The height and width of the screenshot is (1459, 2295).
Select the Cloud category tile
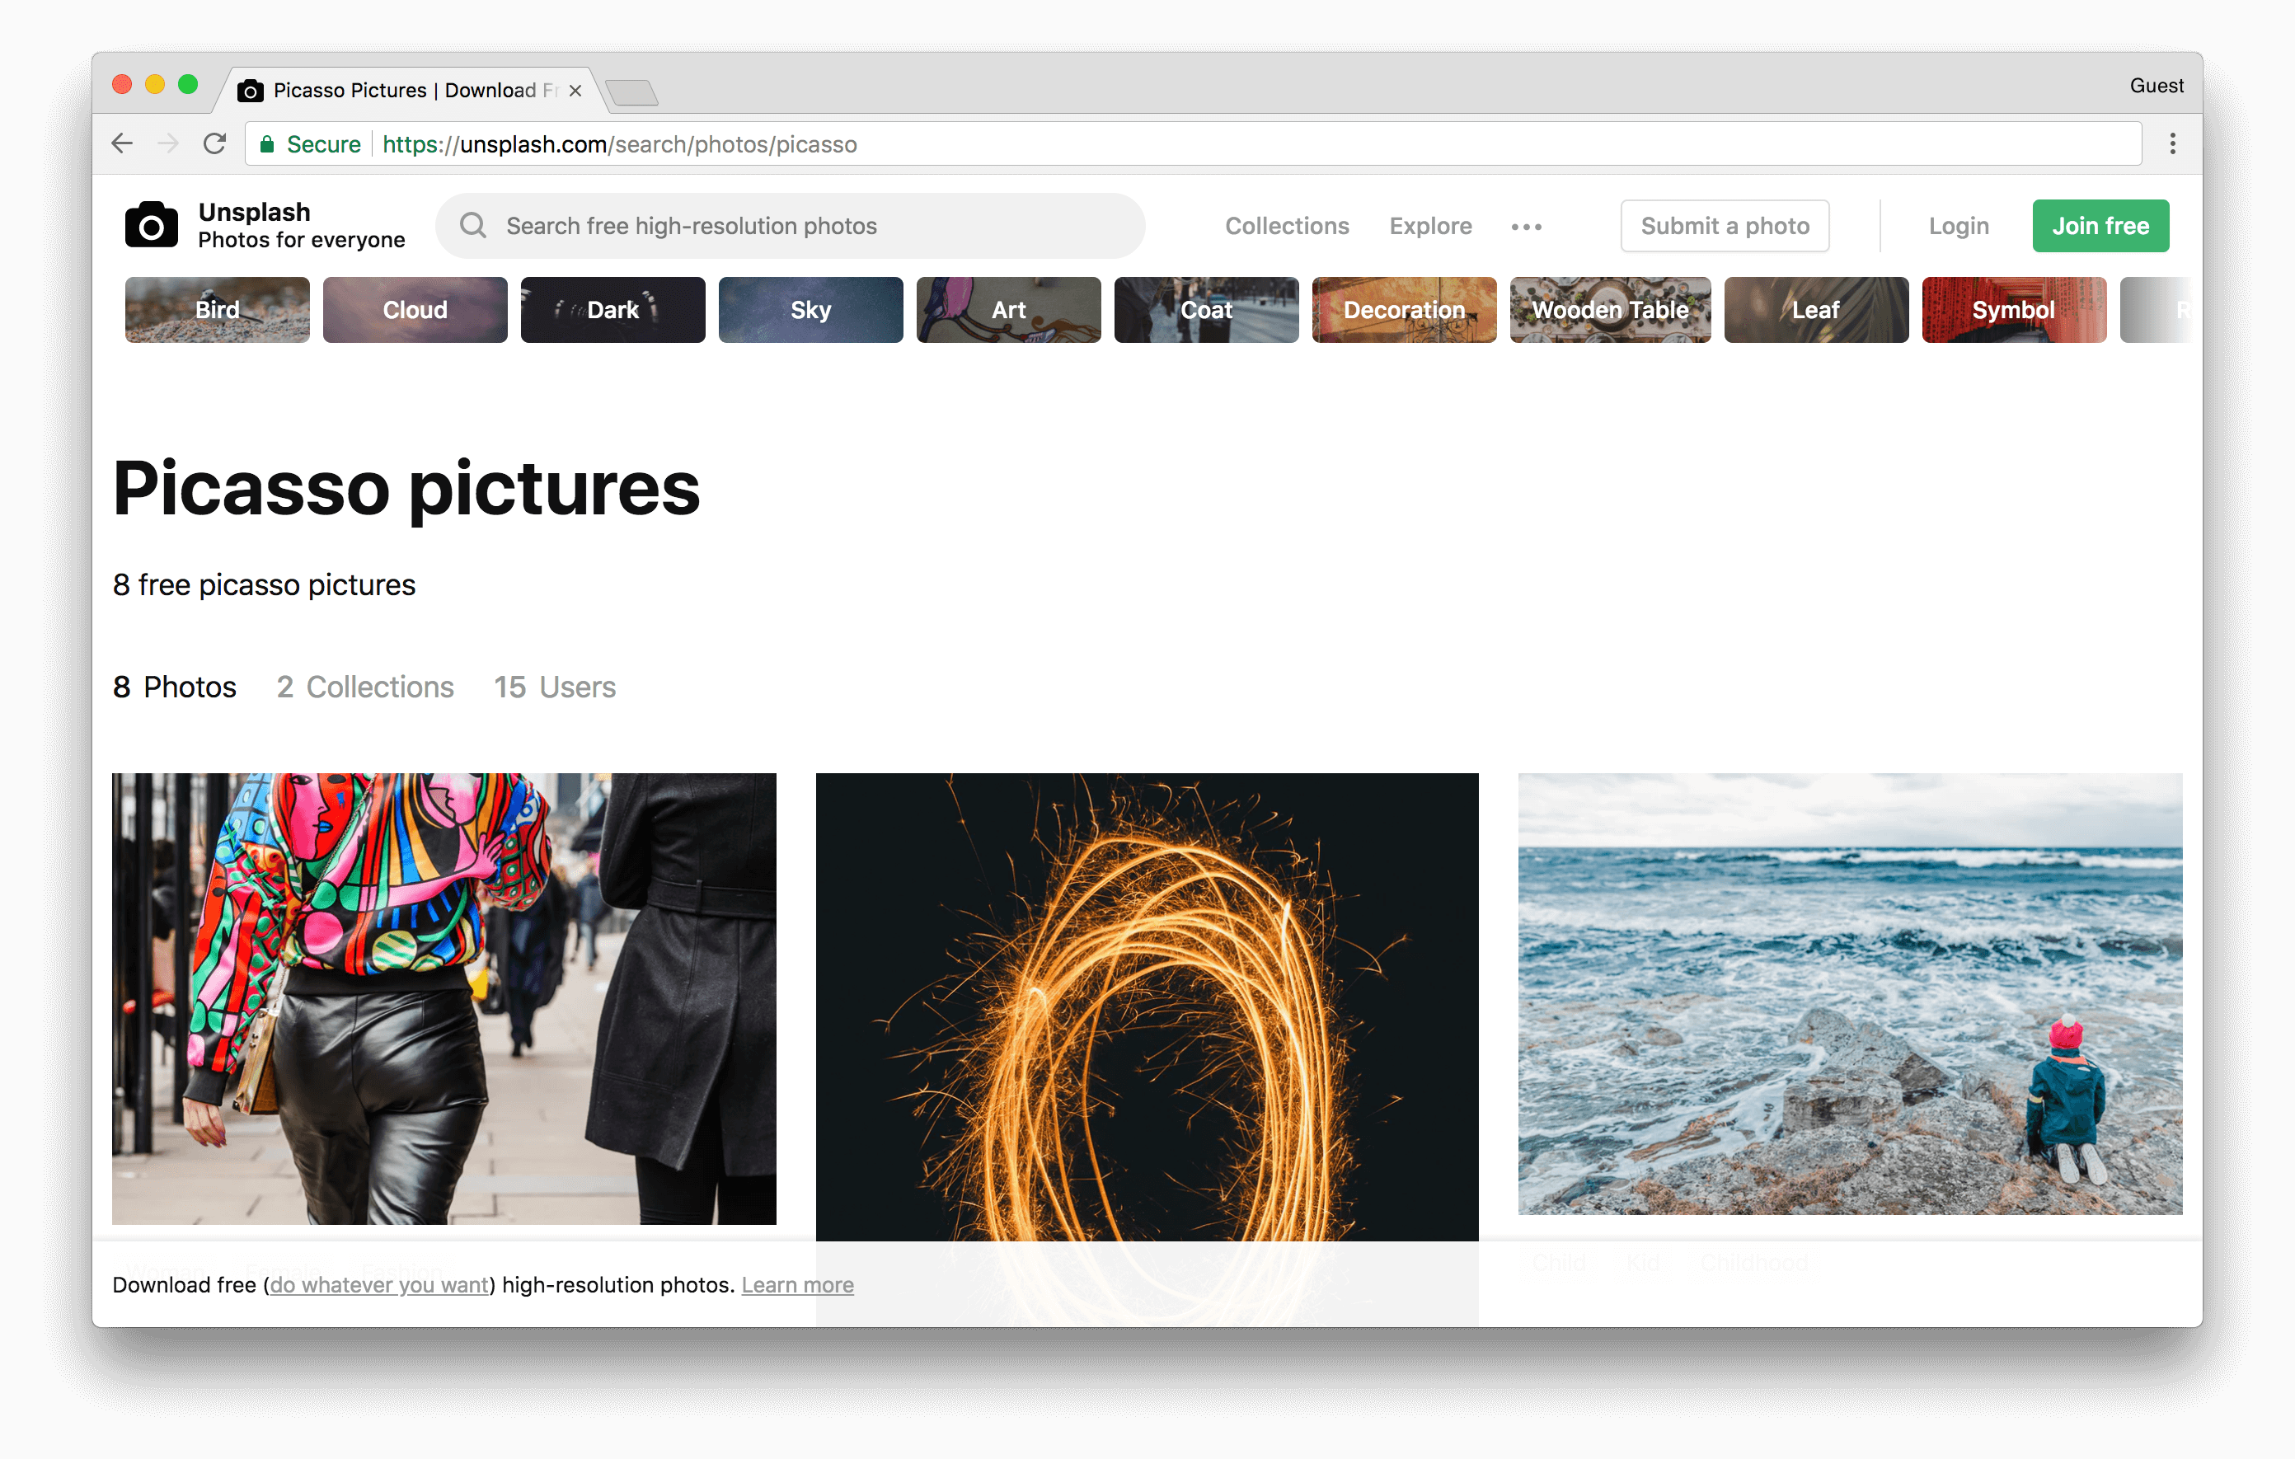coord(415,310)
